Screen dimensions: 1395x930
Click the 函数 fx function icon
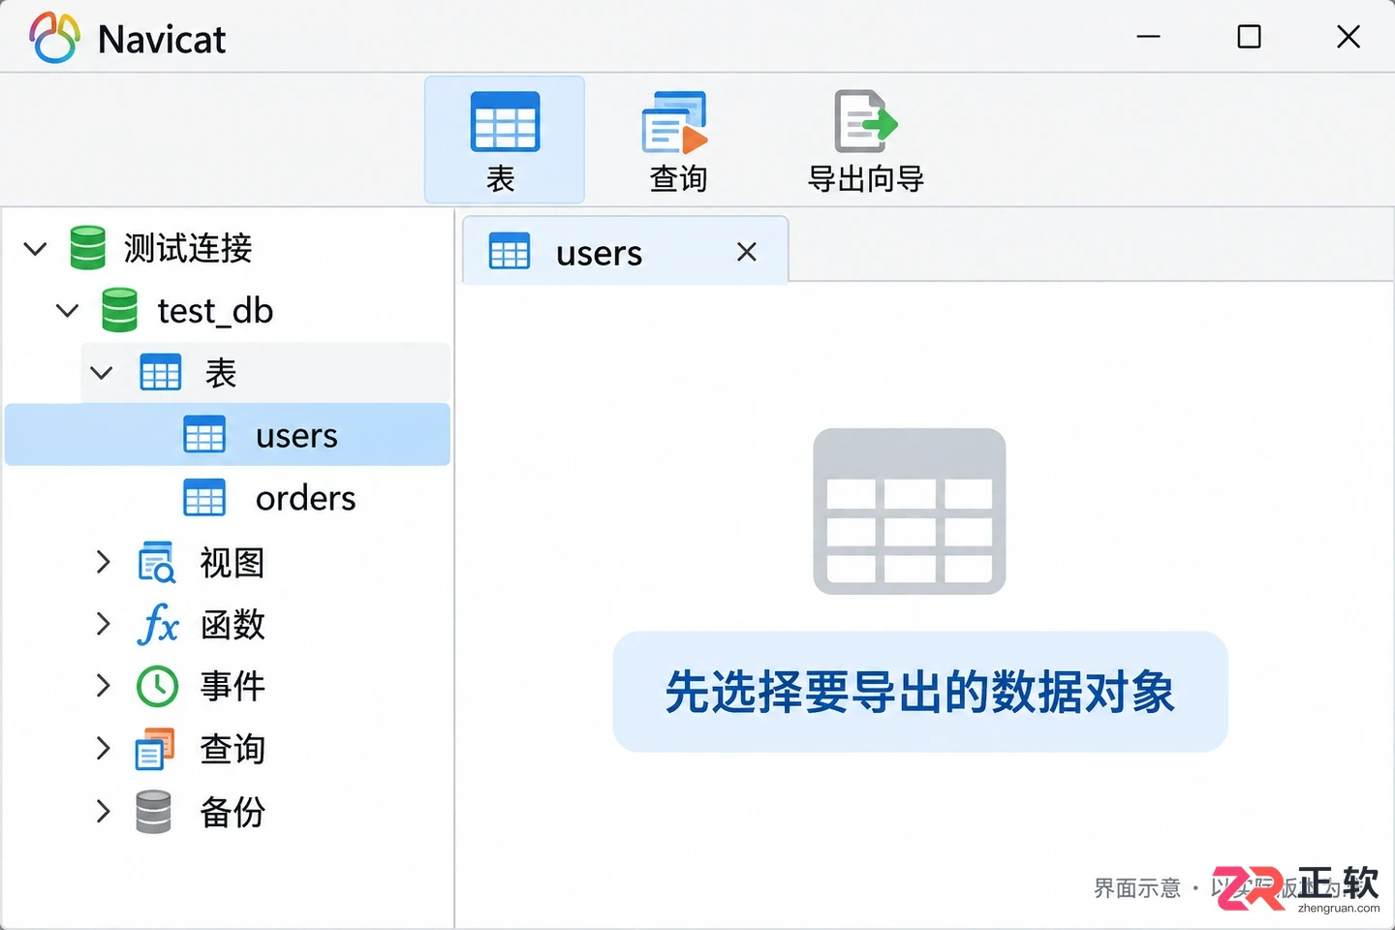coord(158,624)
